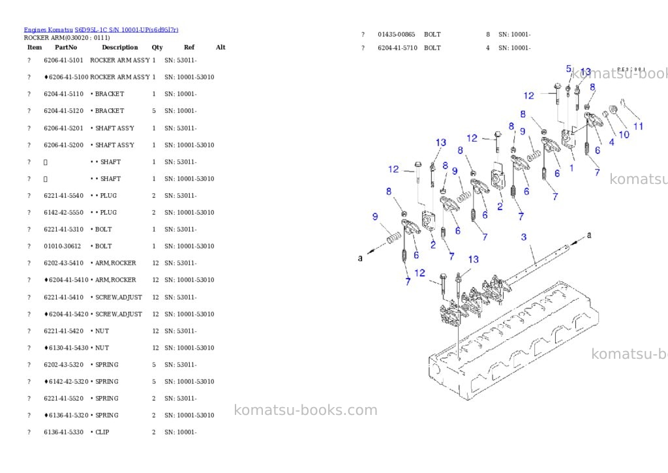Click the CLIP description text
The image size is (668, 473).
tap(102, 432)
